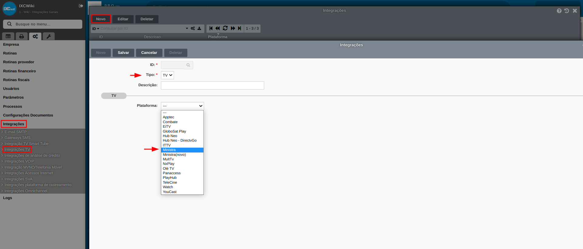Click the Cancelar button
The width and height of the screenshot is (583, 249).
149,53
